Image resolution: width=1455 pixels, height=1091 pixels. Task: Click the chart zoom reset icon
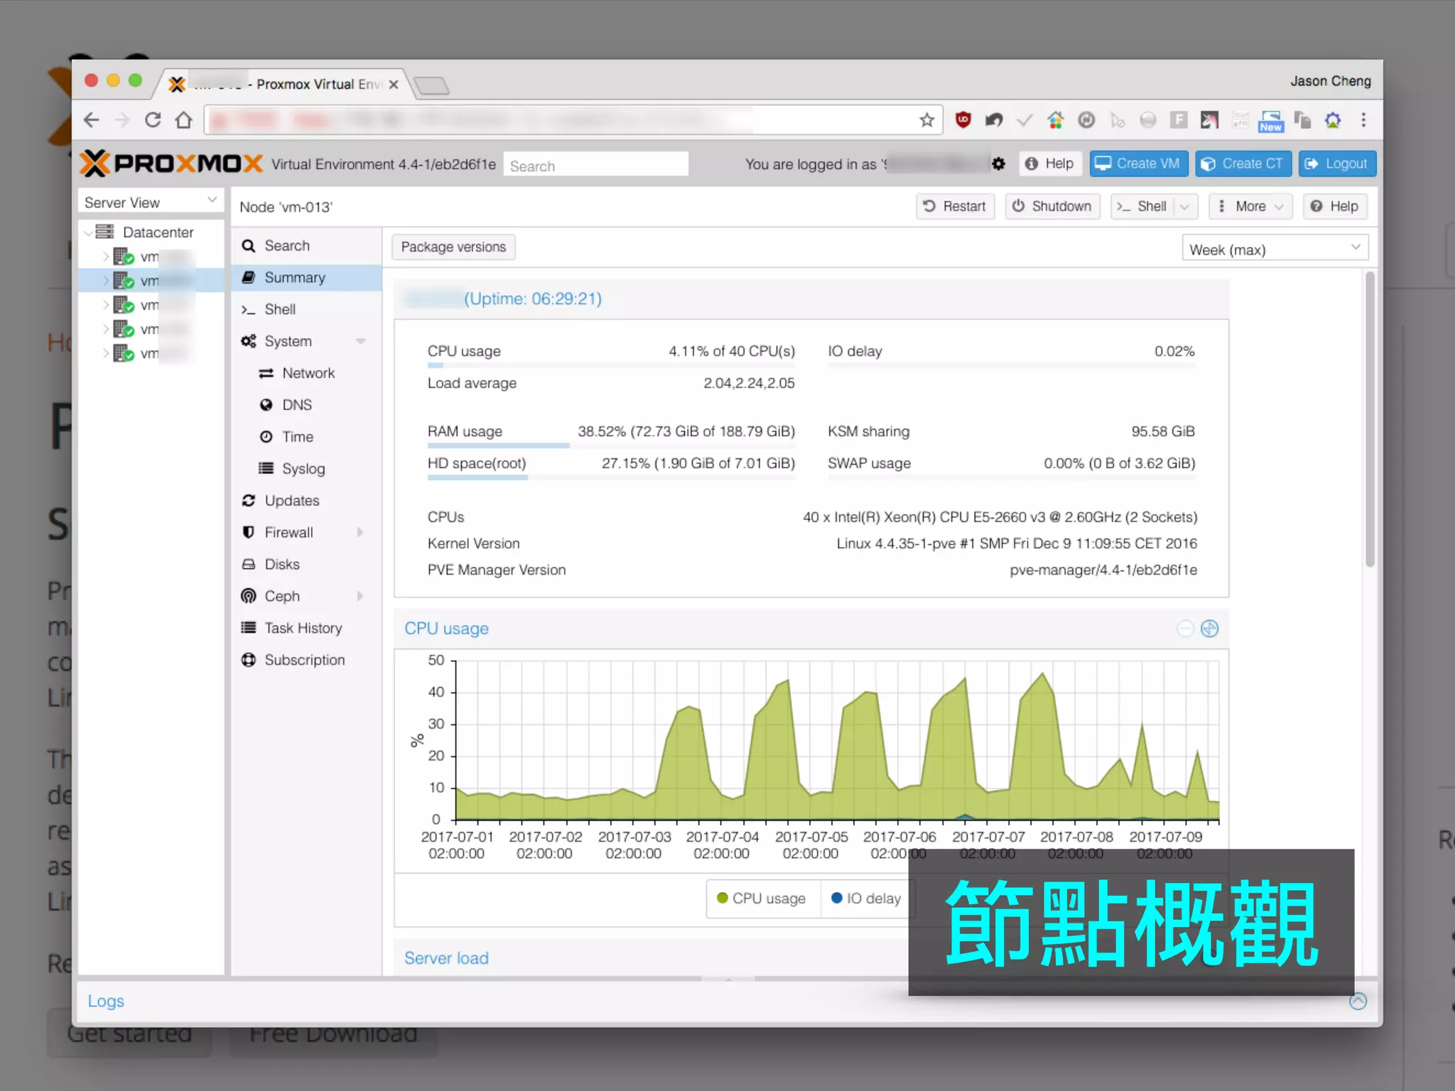1209,629
